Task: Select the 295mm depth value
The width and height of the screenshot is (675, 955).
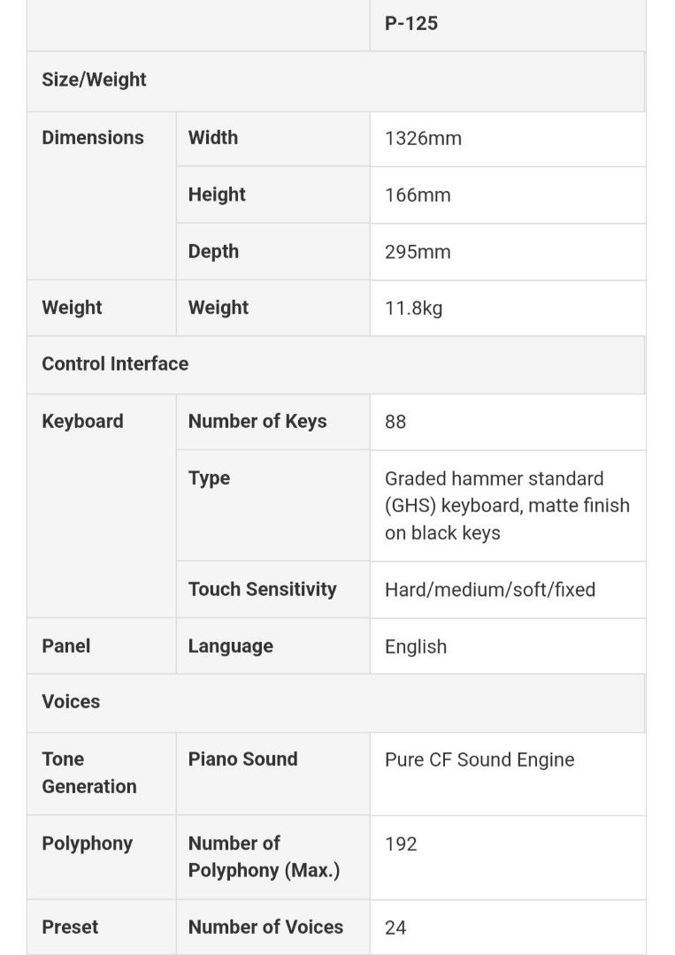Action: click(418, 252)
